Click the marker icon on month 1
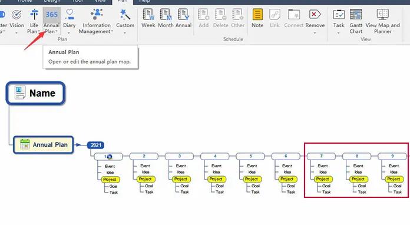The width and height of the screenshot is (410, 225). [110, 157]
